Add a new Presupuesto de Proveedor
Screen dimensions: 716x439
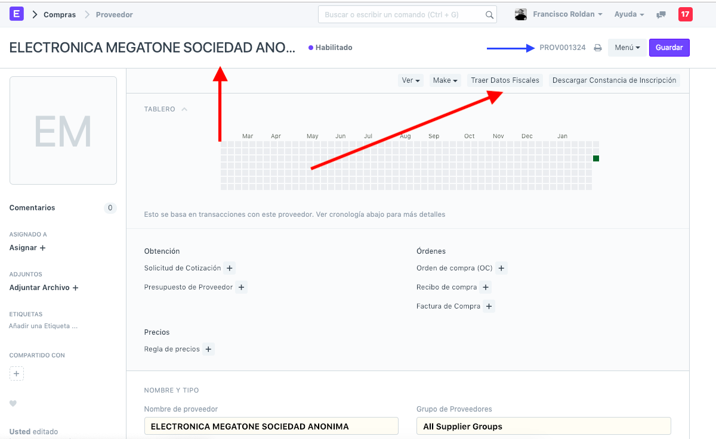[x=242, y=287]
